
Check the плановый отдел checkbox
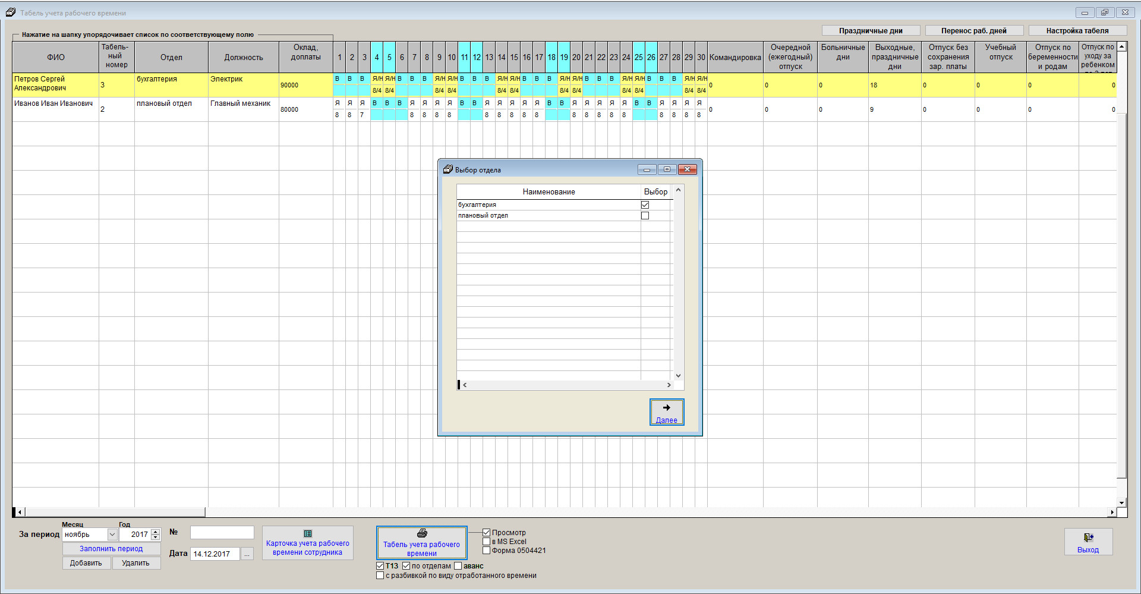(x=645, y=216)
